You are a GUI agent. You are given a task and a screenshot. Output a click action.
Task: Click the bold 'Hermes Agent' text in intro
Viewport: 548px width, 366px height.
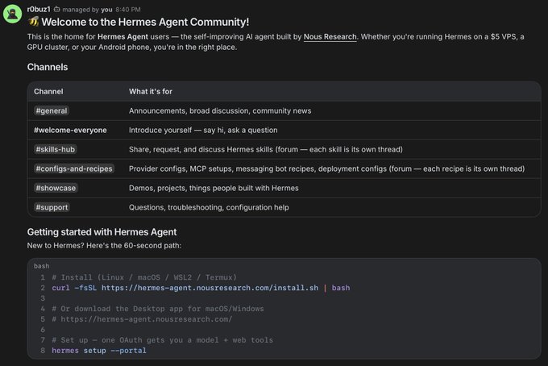[x=123, y=37]
